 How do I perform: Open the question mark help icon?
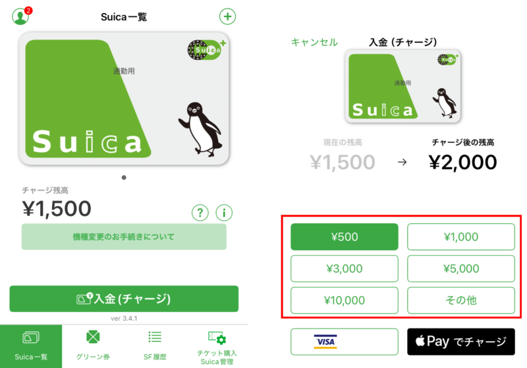click(x=200, y=213)
